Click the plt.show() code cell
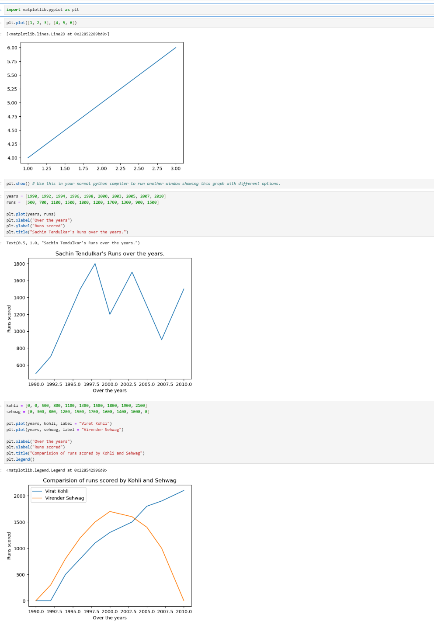The width and height of the screenshot is (434, 625). point(143,184)
